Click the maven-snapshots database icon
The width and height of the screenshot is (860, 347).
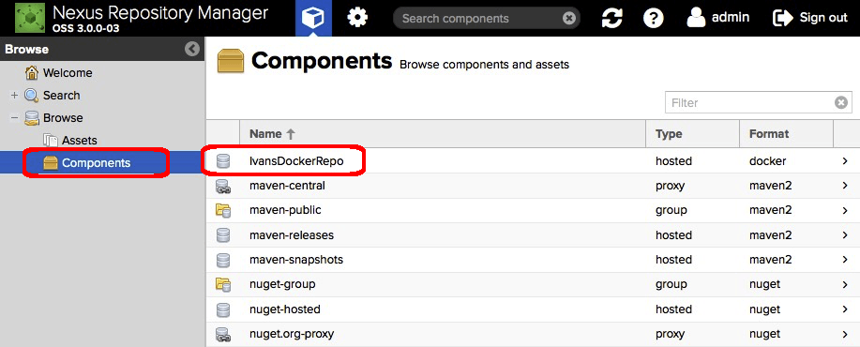coord(222,260)
